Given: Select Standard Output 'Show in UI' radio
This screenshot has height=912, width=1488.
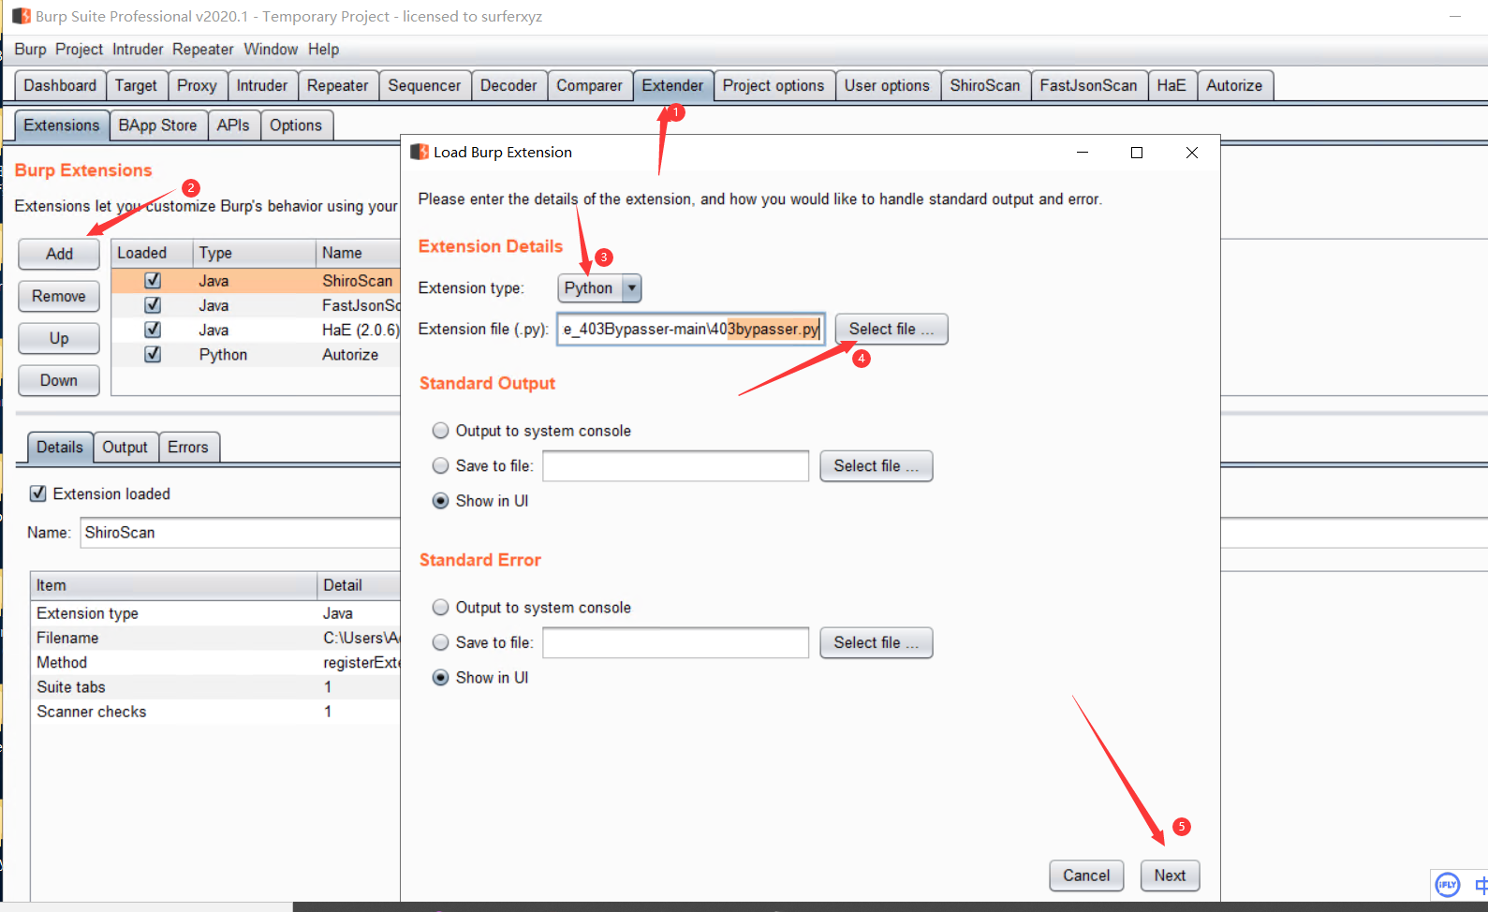Looking at the screenshot, I should point(440,501).
